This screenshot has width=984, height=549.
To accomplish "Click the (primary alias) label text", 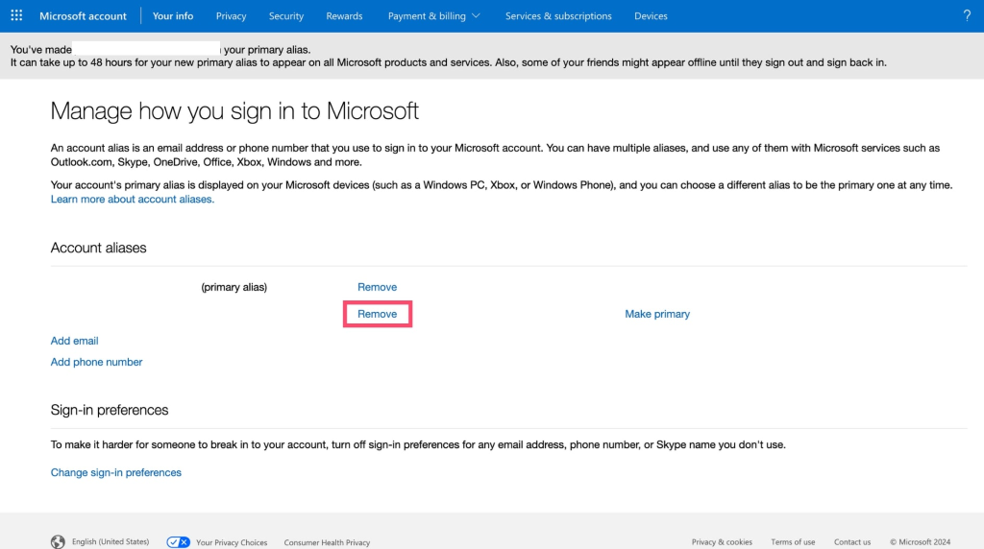I will 234,287.
